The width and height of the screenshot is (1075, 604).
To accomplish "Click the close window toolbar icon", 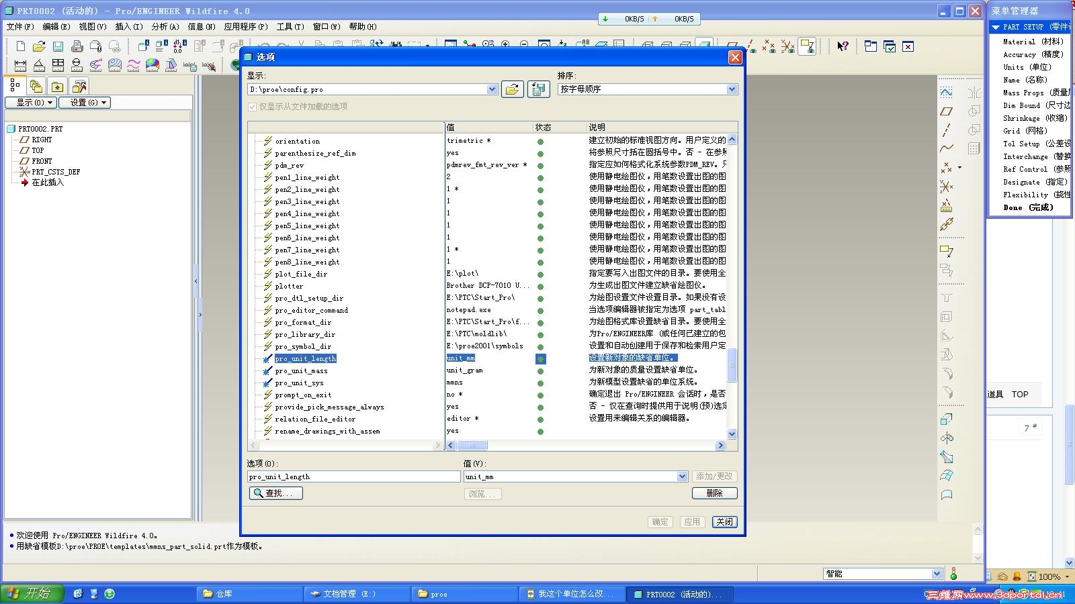I will (x=908, y=46).
